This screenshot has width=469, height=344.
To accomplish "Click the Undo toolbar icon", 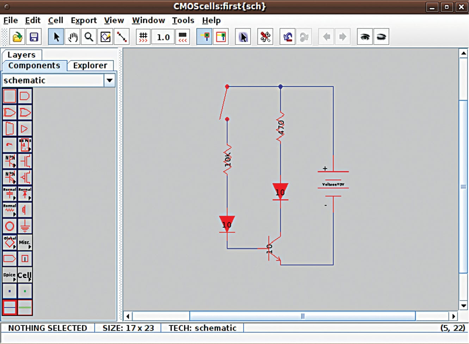I will (x=288, y=37).
